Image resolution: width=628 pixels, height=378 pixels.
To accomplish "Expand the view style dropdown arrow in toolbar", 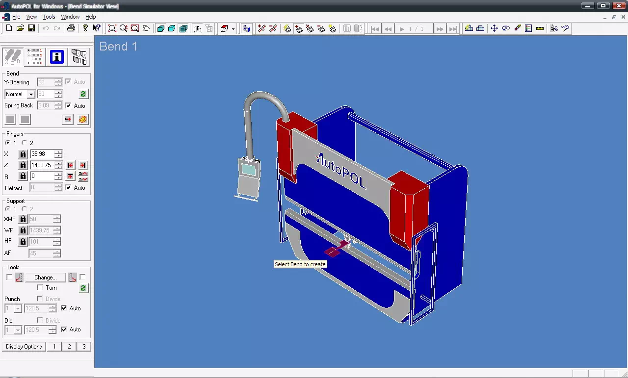I will point(233,29).
